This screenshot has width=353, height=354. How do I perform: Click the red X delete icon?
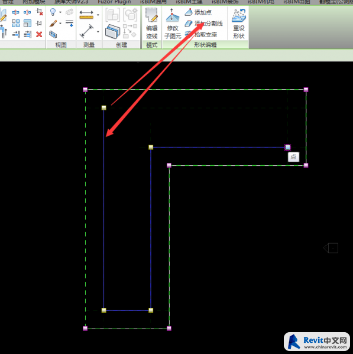click(x=39, y=34)
